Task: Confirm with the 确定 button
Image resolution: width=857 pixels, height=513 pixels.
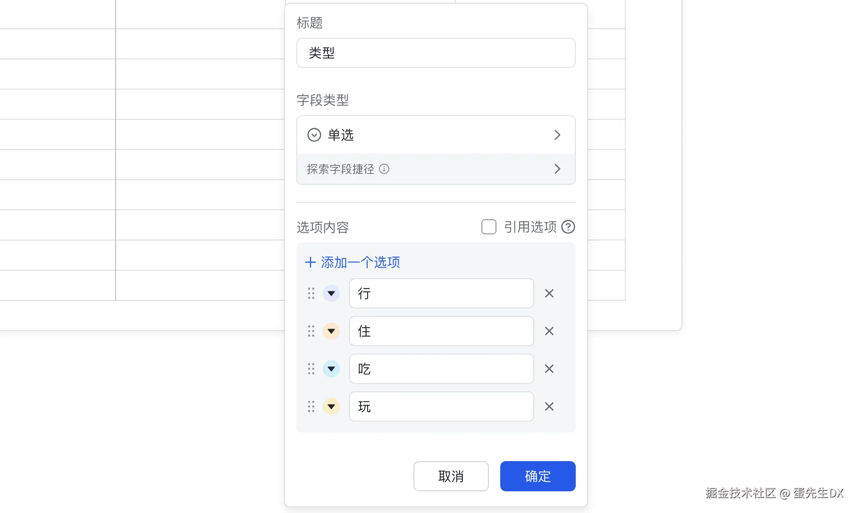Action: tap(538, 476)
